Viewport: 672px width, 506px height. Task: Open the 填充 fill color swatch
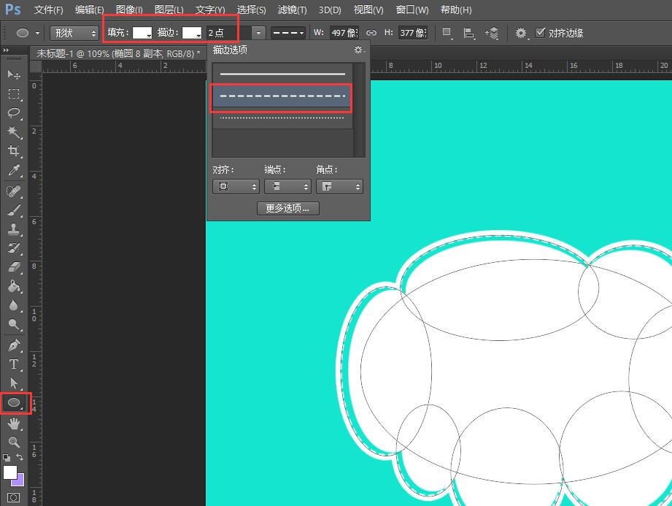tap(142, 33)
